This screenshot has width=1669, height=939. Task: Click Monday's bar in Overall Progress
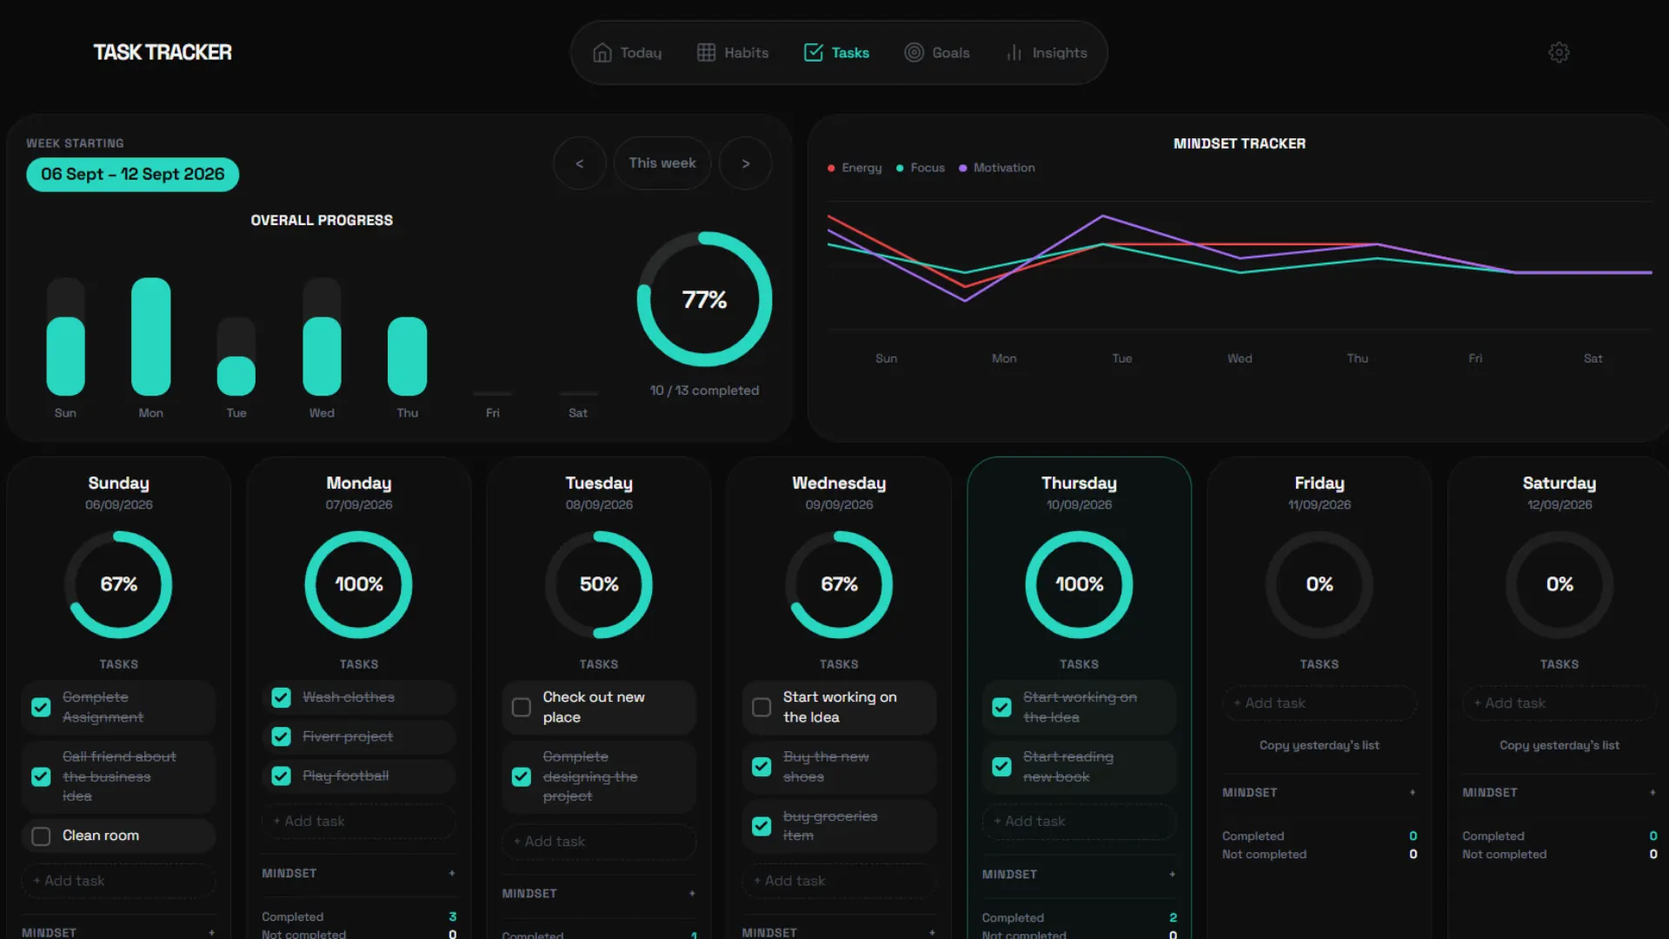pyautogui.click(x=150, y=336)
